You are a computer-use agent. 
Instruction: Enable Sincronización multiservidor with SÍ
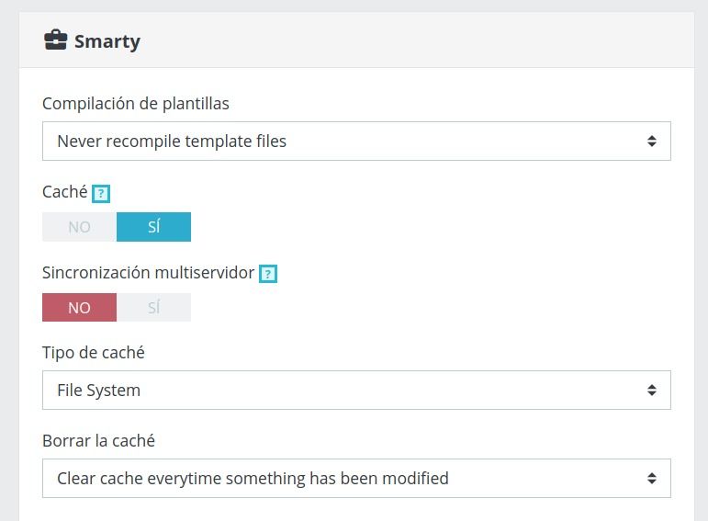point(153,307)
